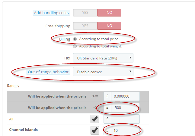Open the Tax rate dropdown
This screenshot has height=136, width=195.
click(103, 58)
